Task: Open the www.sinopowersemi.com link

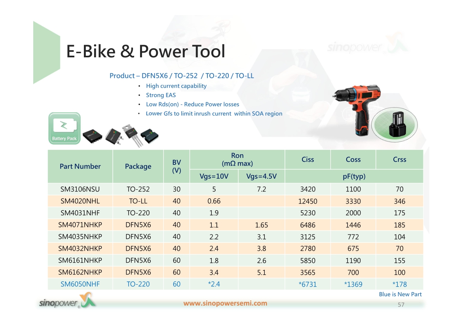Action: tap(225, 303)
